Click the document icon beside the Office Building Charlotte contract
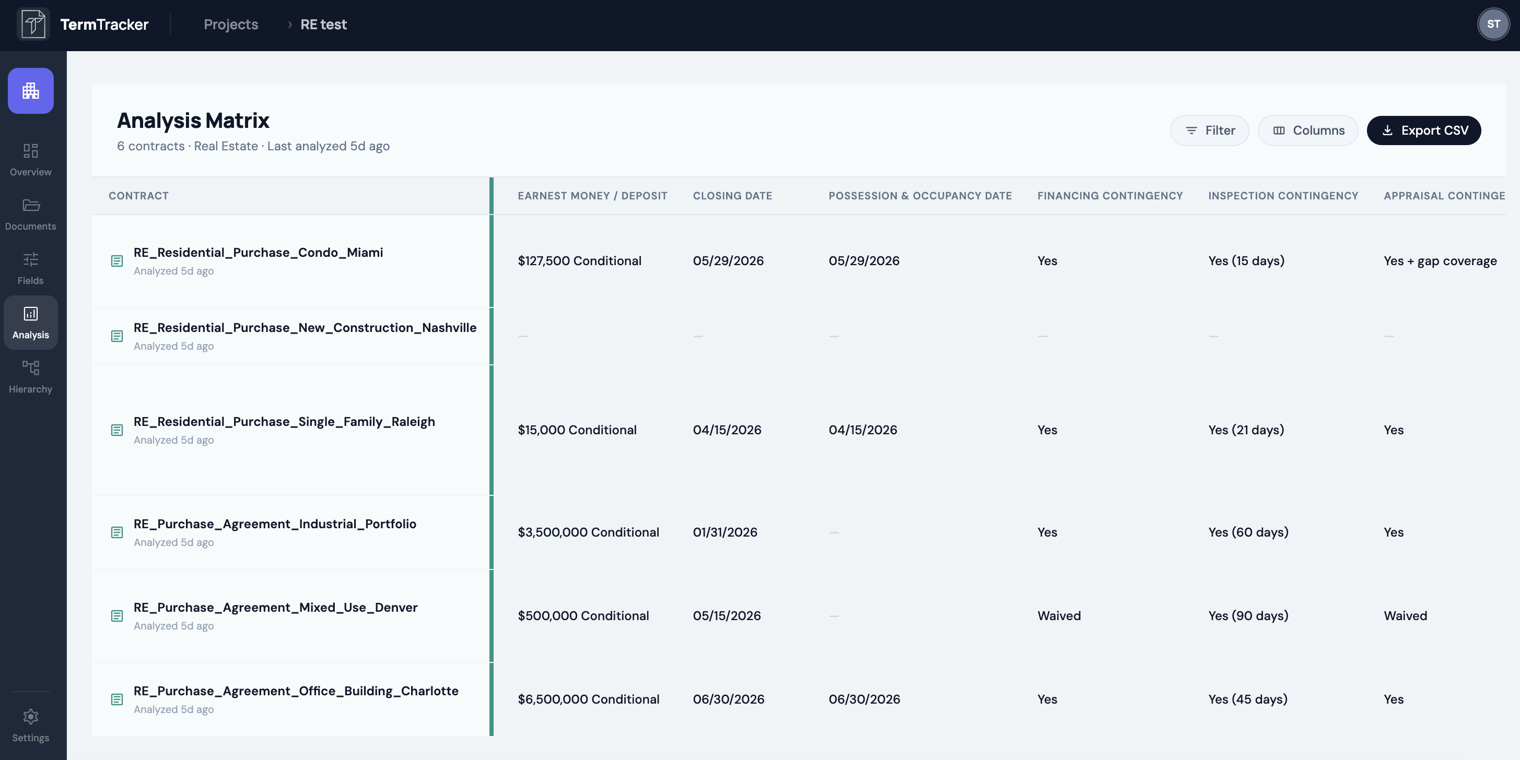The height and width of the screenshot is (760, 1520). click(x=116, y=700)
